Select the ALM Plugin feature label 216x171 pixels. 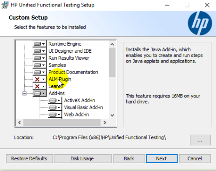click(60, 79)
